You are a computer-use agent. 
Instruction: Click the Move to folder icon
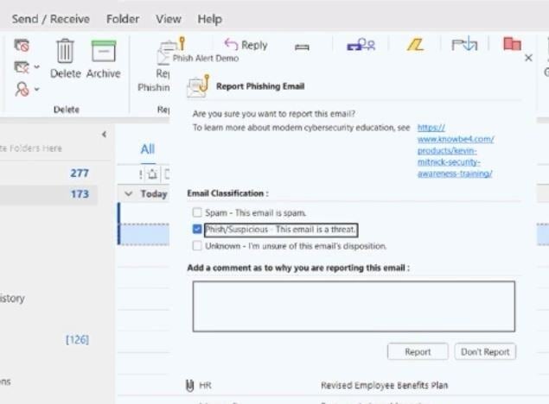click(x=464, y=45)
